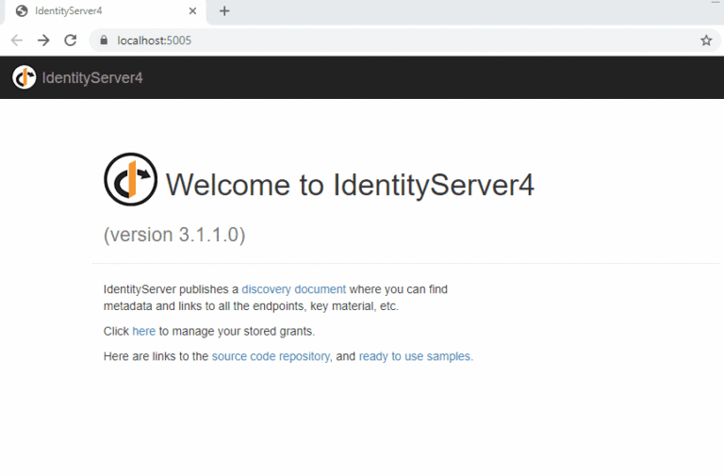Click the "here" link to manage grants
Screen dimensions: 724x476
pos(143,332)
